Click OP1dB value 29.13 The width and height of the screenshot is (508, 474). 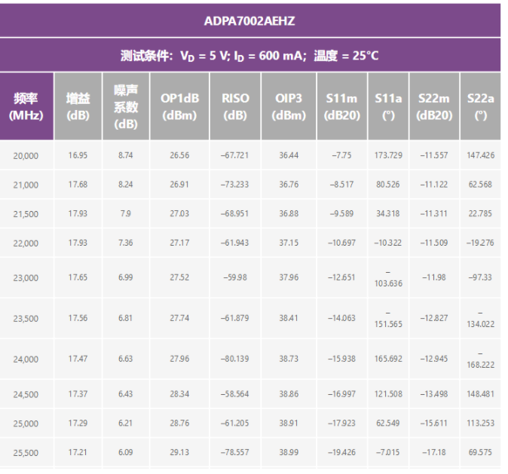point(179,452)
